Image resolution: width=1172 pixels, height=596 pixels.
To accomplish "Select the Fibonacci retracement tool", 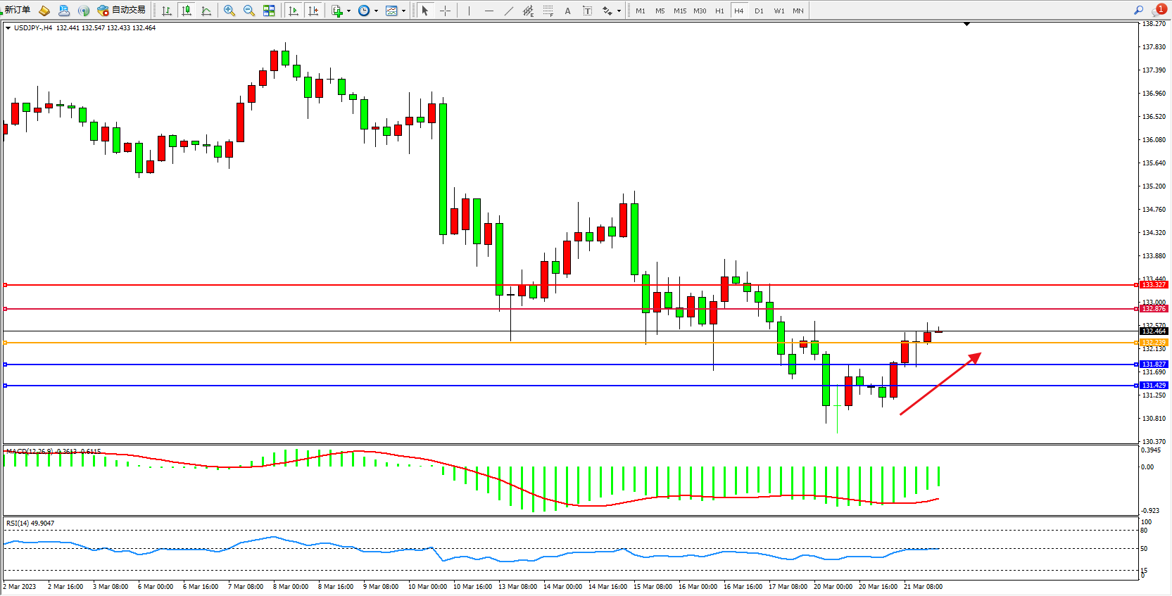I will pos(548,11).
